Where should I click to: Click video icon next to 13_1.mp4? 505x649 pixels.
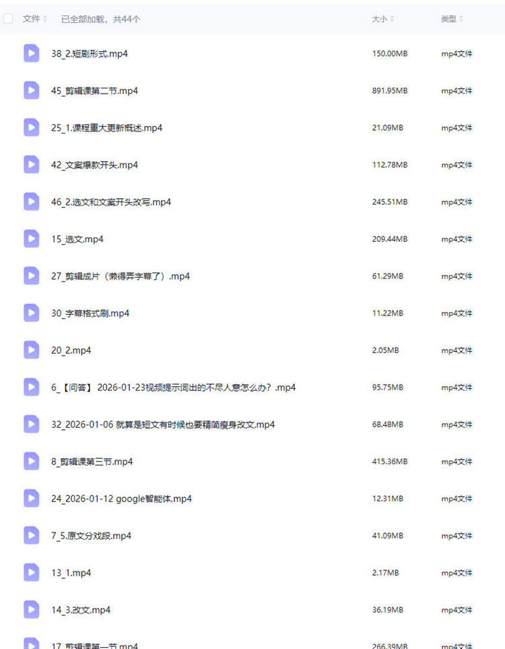pos(32,573)
